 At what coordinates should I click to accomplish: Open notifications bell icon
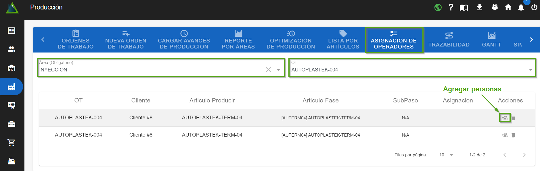tap(521, 7)
